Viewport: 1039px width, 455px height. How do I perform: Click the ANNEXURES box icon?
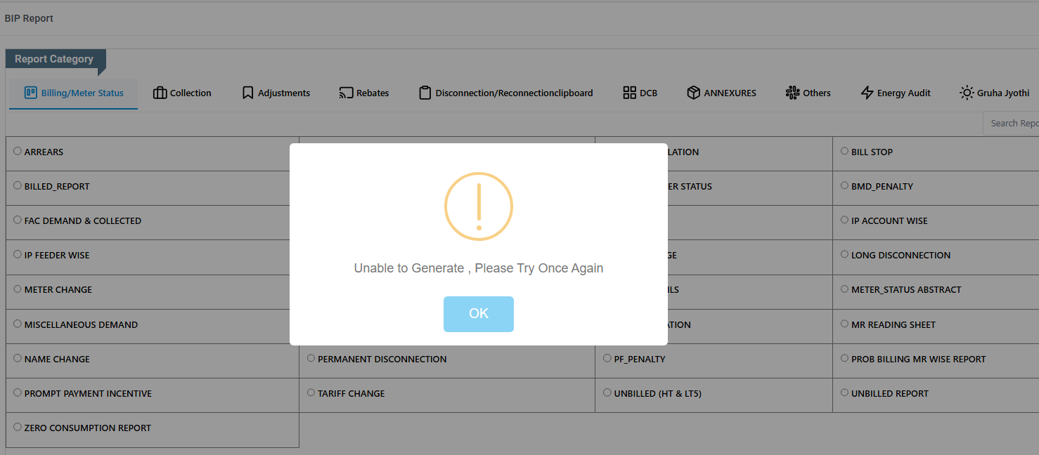693,93
